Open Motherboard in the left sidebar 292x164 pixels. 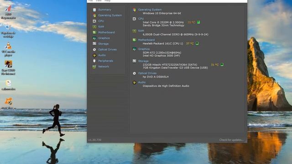[x=106, y=32]
